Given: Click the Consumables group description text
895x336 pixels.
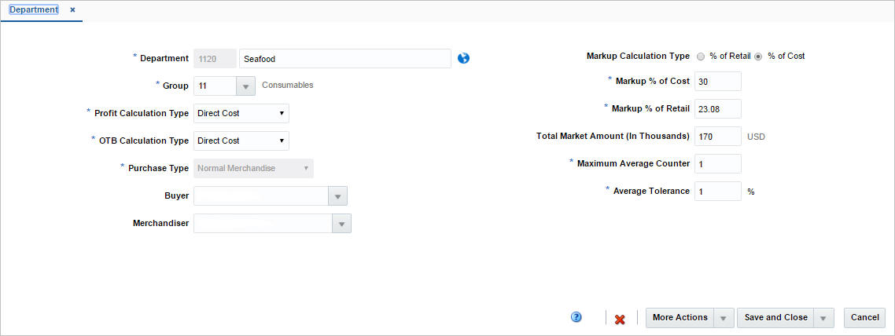Looking at the screenshot, I should coord(288,86).
